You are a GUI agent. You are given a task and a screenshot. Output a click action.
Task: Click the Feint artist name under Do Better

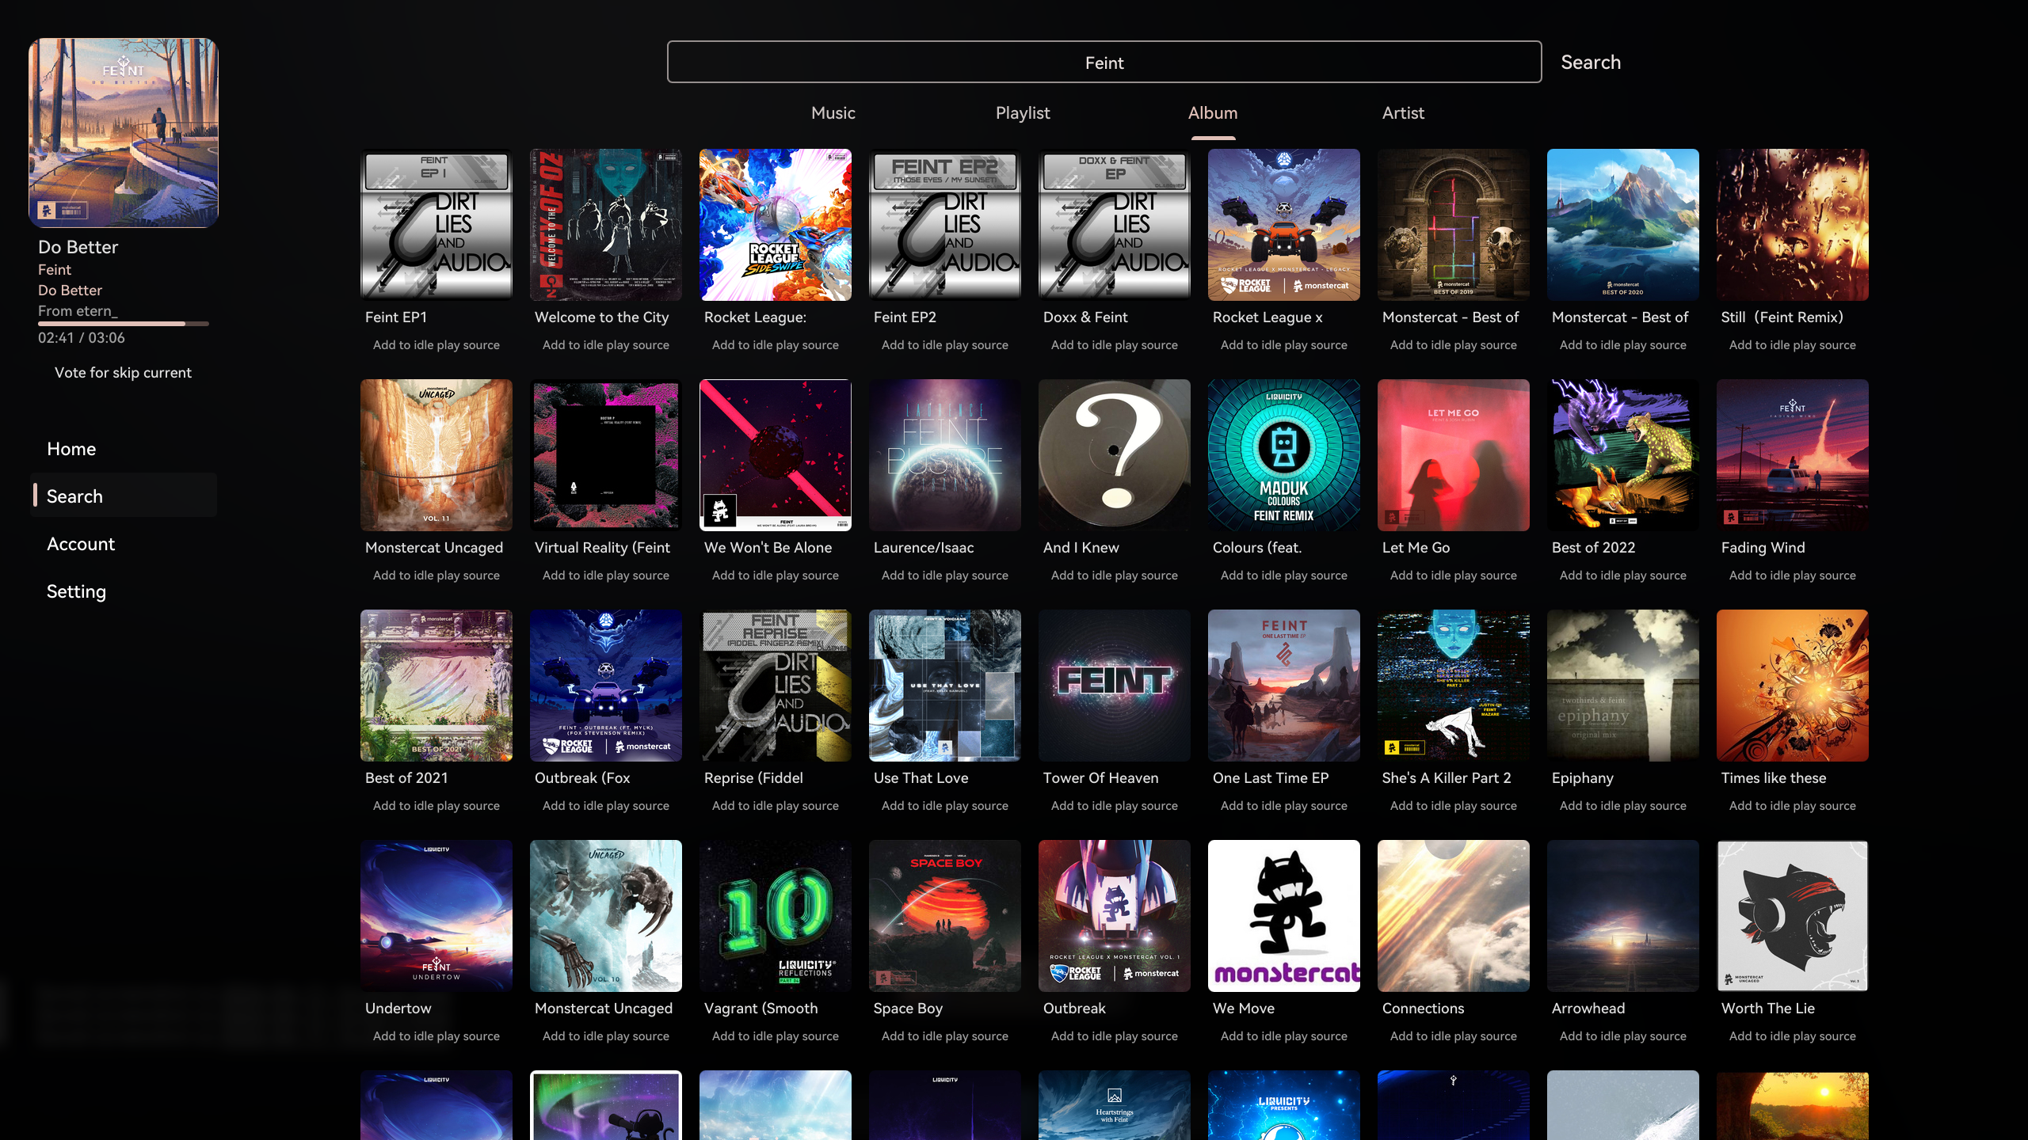55,270
